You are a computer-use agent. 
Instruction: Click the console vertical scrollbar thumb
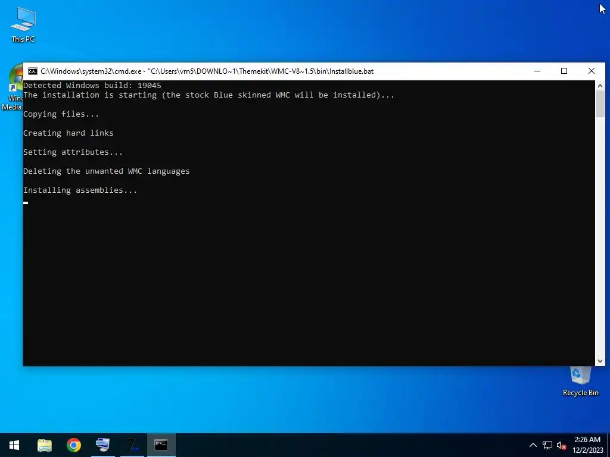click(x=600, y=104)
